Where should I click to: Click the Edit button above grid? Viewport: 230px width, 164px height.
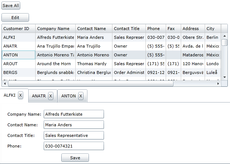tap(15, 18)
